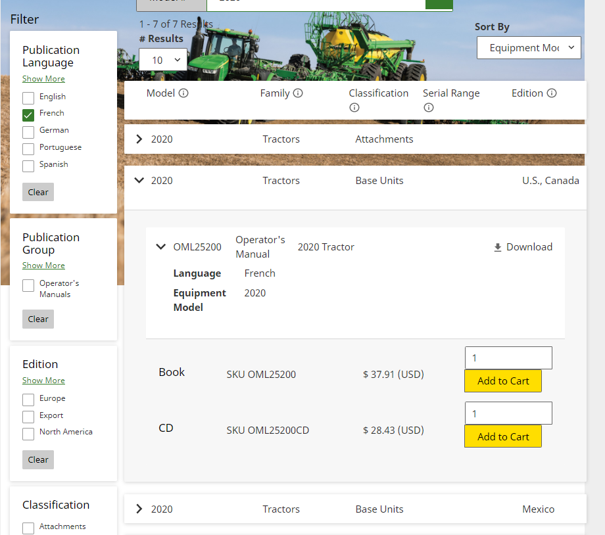Click the 1 - 7 of 7 Results text

coord(176,24)
